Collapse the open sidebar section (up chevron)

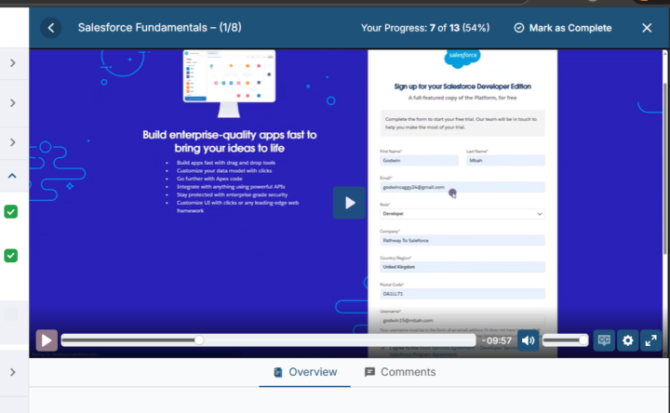pos(12,176)
